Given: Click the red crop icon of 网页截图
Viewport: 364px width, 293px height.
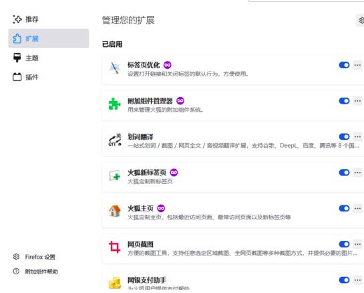Looking at the screenshot, I should click(x=115, y=247).
